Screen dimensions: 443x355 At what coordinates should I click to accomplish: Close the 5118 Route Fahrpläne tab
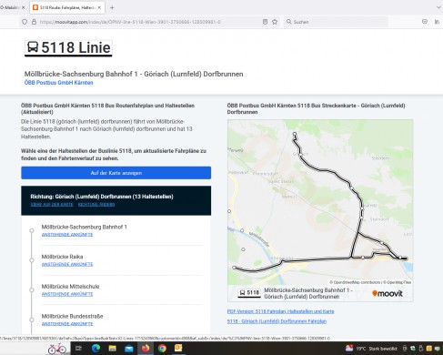click(99, 7)
